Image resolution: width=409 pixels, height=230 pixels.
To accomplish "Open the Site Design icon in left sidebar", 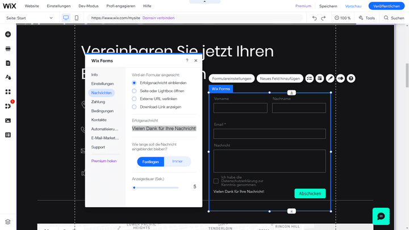I will [x=8, y=77].
